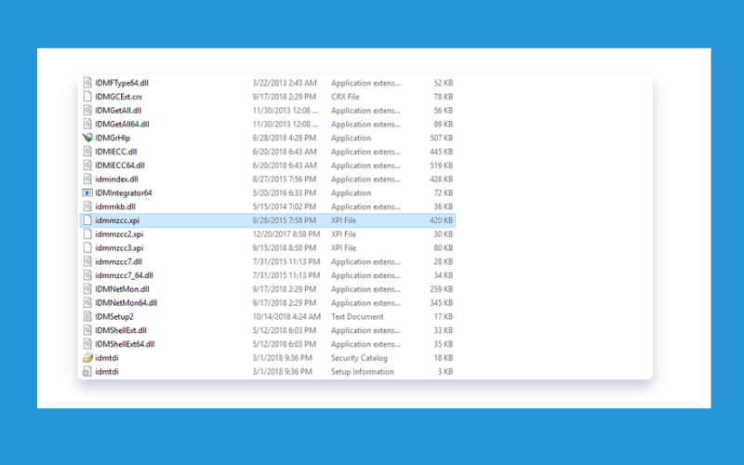Image resolution: width=744 pixels, height=465 pixels.
Task: Click the date 12/20/2017 8:58 PM
Action: [286, 234]
